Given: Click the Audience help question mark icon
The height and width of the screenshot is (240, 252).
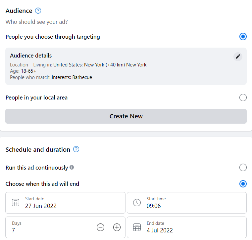Looking at the screenshot, I should (x=38, y=11).
